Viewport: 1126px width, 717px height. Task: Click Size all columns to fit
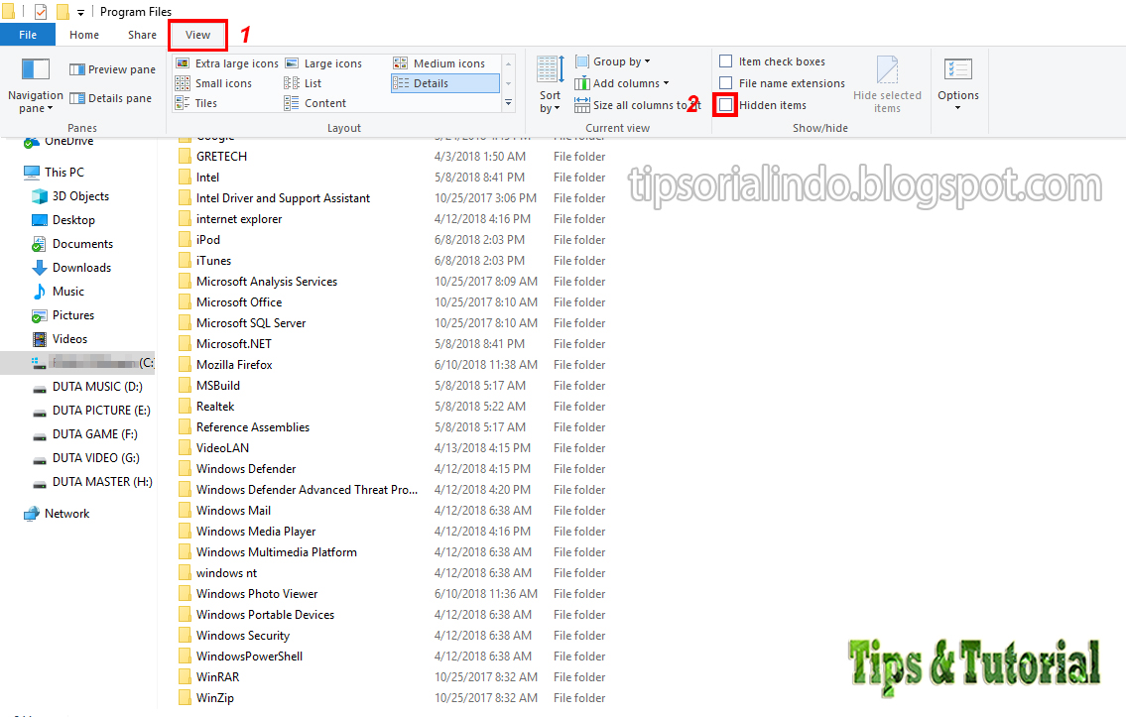[x=635, y=104]
